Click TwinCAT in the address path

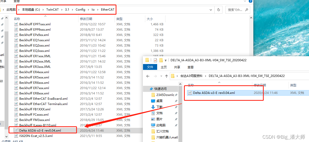pyautogui.click(x=53, y=10)
